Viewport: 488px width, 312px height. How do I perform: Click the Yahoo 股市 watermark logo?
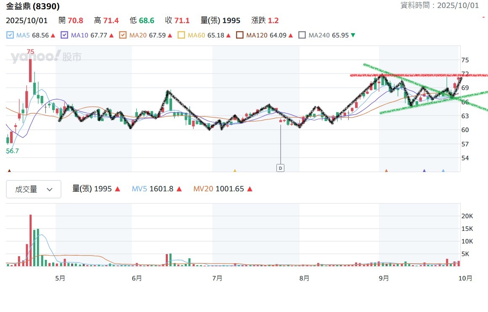46,57
